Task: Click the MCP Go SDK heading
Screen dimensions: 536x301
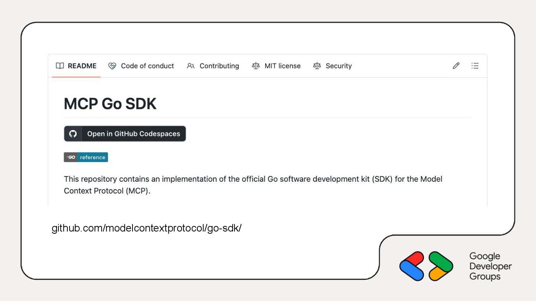Action: [110, 104]
